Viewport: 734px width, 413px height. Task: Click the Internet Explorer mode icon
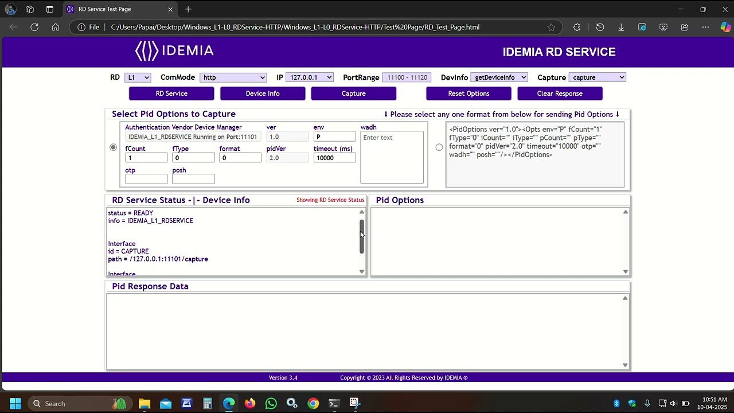(642, 27)
